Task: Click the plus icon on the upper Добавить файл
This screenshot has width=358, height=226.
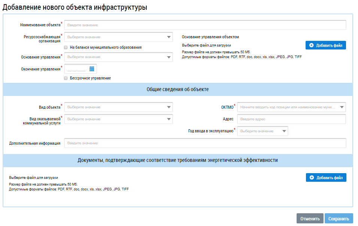Action: click(312, 45)
